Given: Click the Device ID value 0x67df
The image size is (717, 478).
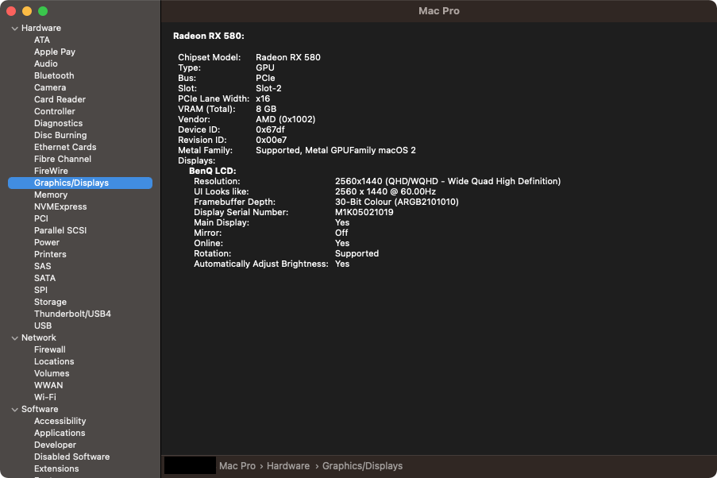Looking at the screenshot, I should click(x=270, y=129).
